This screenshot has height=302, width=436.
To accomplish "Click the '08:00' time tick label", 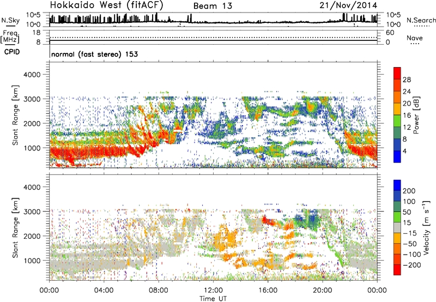I will point(159,291).
